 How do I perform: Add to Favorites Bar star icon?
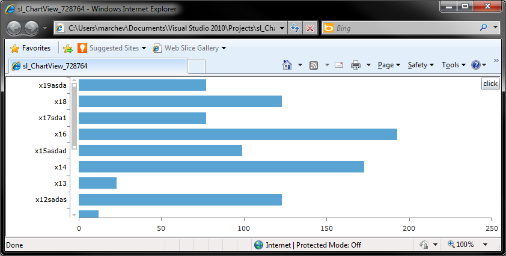tap(68, 49)
